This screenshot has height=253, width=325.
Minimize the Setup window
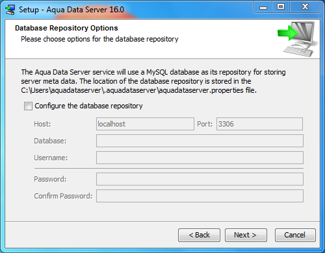pyautogui.click(x=263, y=7)
